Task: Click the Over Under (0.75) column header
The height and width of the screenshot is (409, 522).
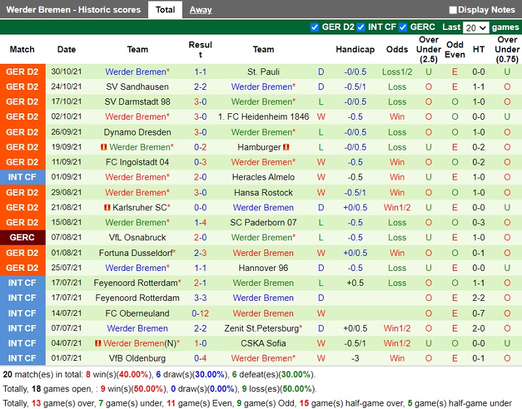Action: coord(507,49)
